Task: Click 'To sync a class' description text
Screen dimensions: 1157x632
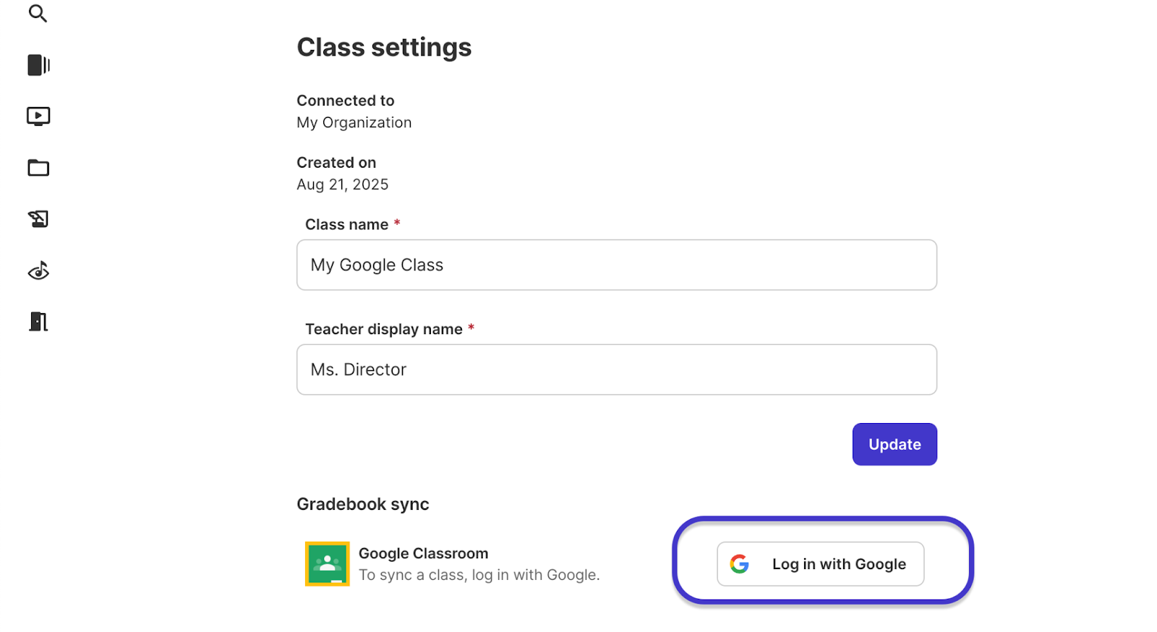Action: coord(479,575)
